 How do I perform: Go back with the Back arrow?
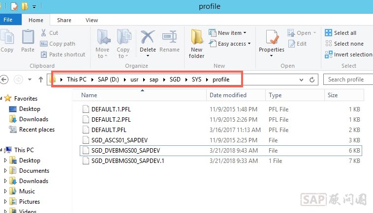coord(4,80)
